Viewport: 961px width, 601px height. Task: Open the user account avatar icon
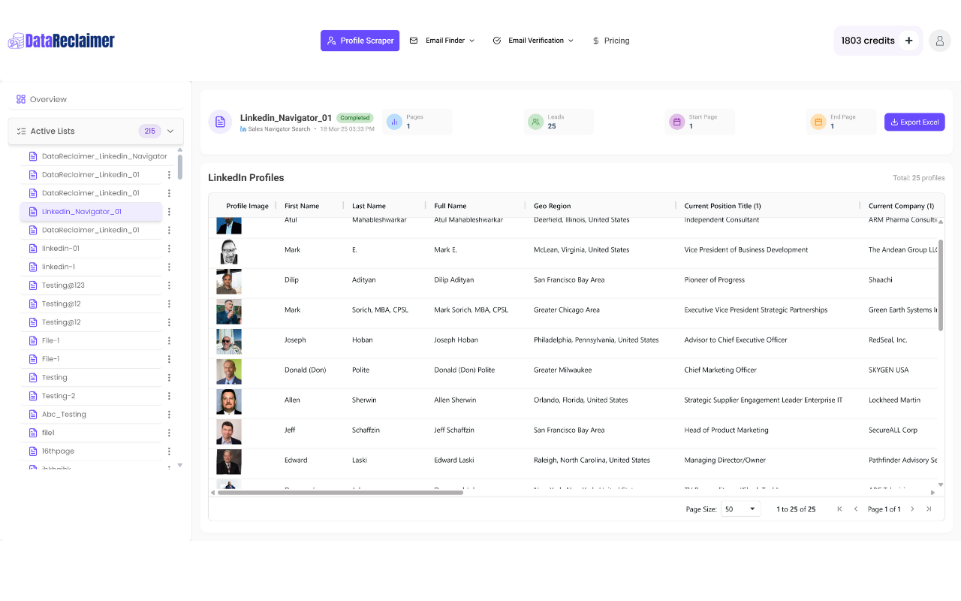tap(940, 41)
